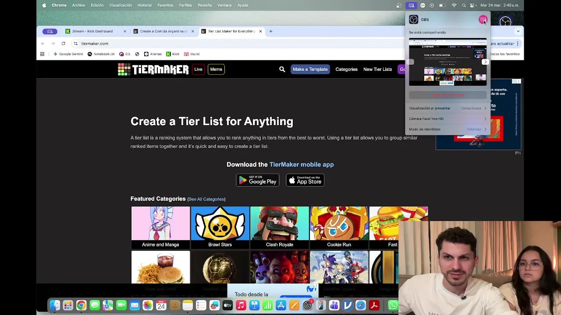This screenshot has height=315, width=561.
Task: Go back with the browser back arrow
Action: (43, 43)
